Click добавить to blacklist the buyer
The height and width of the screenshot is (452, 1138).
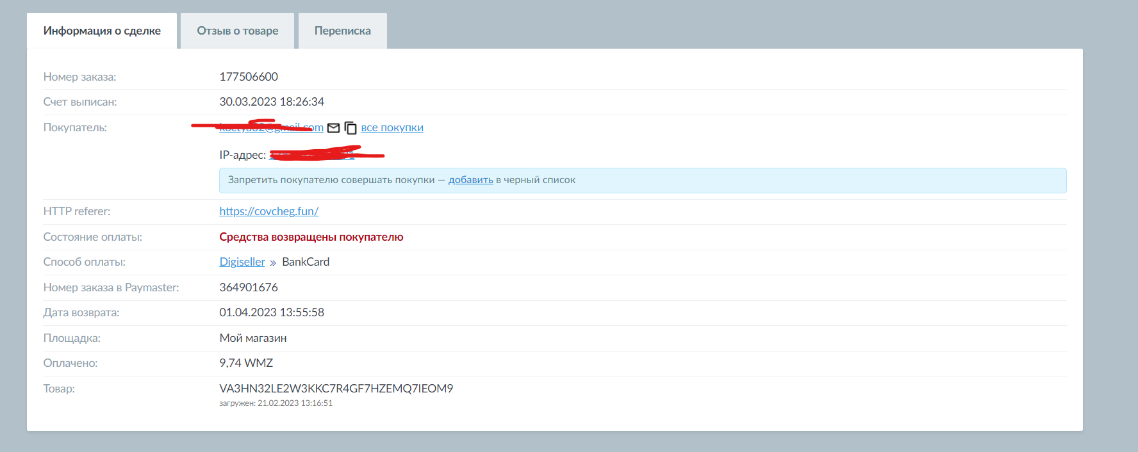[470, 180]
